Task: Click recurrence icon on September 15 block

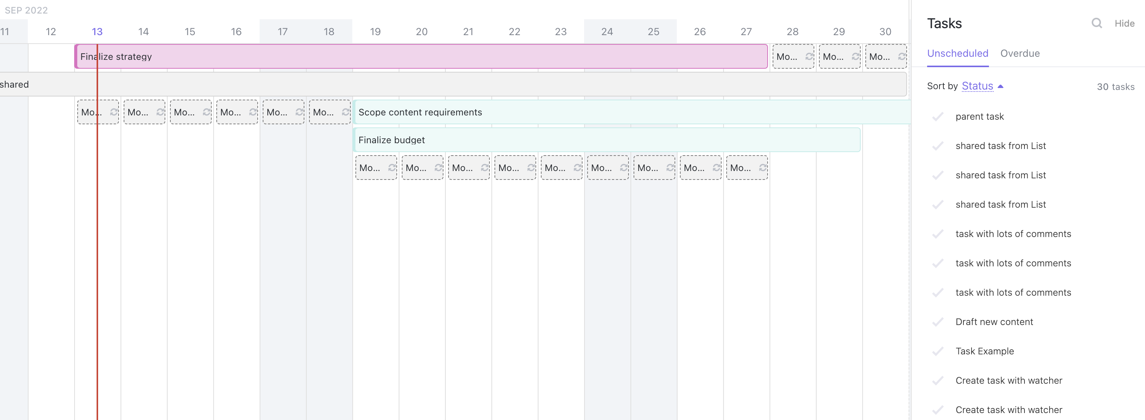Action: pos(206,112)
